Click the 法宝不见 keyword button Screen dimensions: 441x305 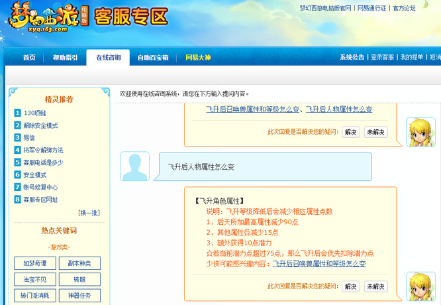pos(35,279)
